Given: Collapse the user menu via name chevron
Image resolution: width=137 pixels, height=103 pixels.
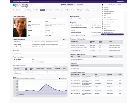Looking at the screenshot, I should [122, 5].
